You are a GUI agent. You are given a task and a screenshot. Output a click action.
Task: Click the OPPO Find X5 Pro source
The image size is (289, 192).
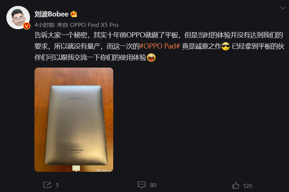[94, 25]
